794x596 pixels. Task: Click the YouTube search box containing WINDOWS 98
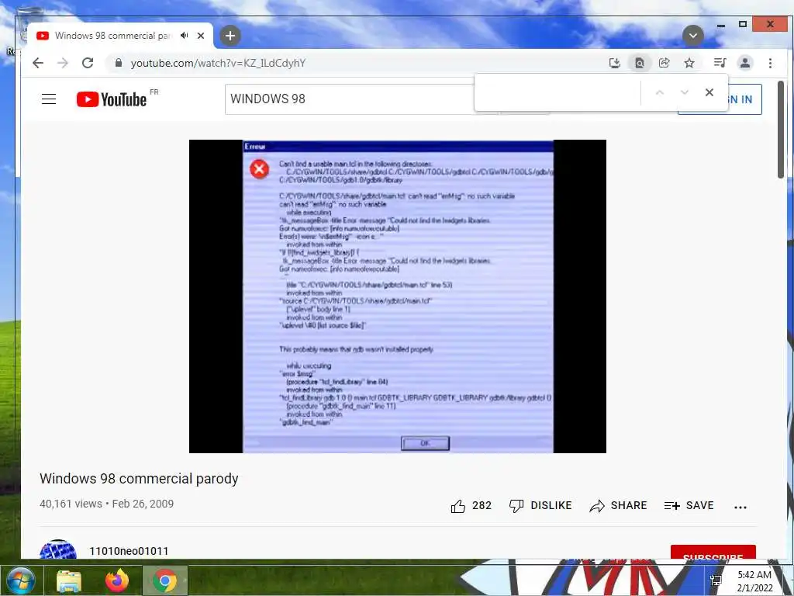pyautogui.click(x=350, y=99)
